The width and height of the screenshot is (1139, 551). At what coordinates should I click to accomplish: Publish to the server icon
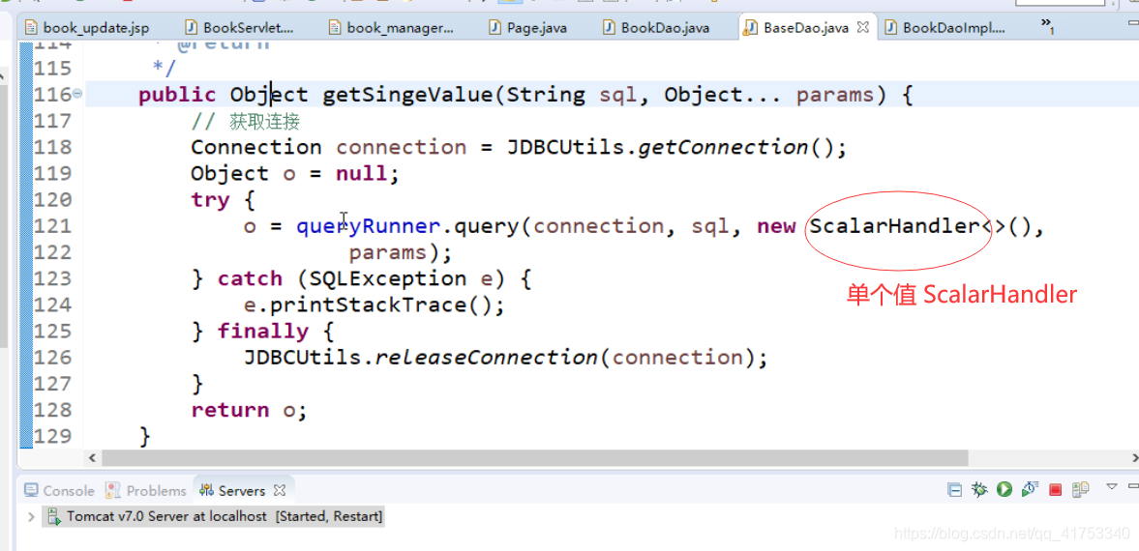[x=1080, y=490]
